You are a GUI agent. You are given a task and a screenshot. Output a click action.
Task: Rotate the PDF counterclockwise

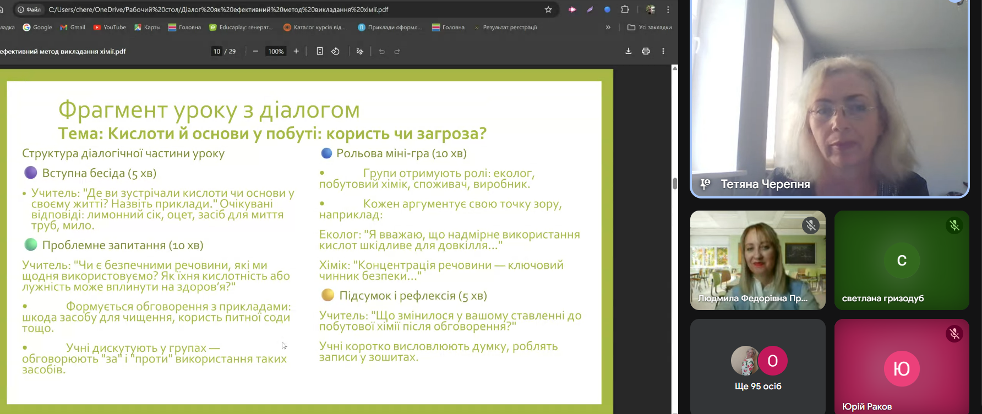click(x=335, y=51)
